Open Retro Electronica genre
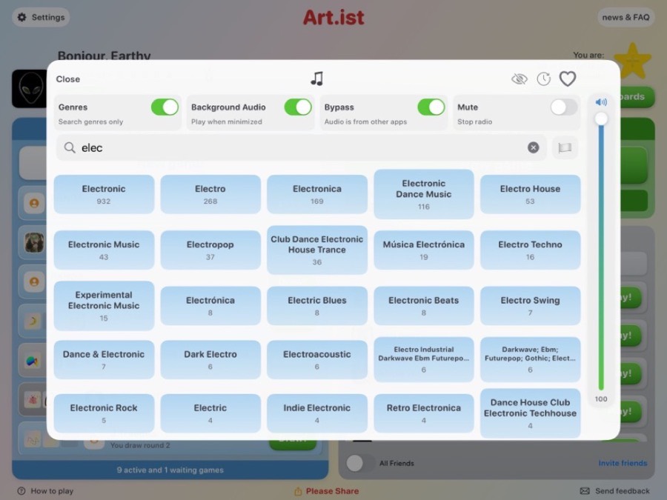Screen dimensions: 667x500 click(x=424, y=413)
